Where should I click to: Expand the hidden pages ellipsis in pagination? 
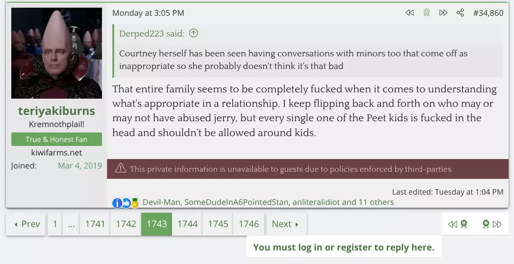[x=71, y=224]
